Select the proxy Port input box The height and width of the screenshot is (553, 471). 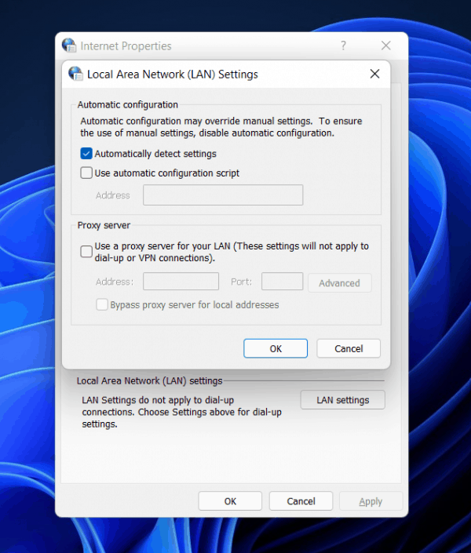pyautogui.click(x=282, y=282)
